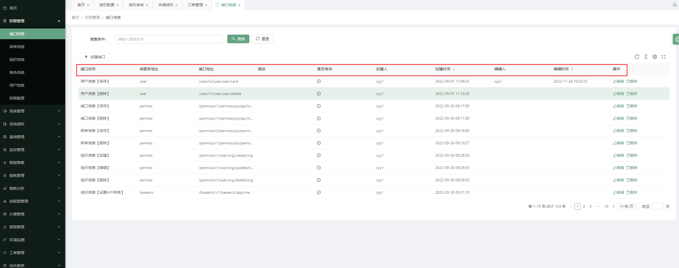Expand the 计费管理 sidebar menu
Screen dimensions: 679x268
tap(32, 214)
